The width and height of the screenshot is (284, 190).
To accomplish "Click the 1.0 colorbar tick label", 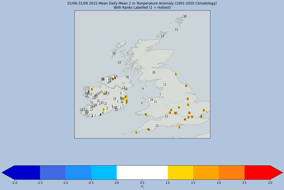I will tap(168, 183).
